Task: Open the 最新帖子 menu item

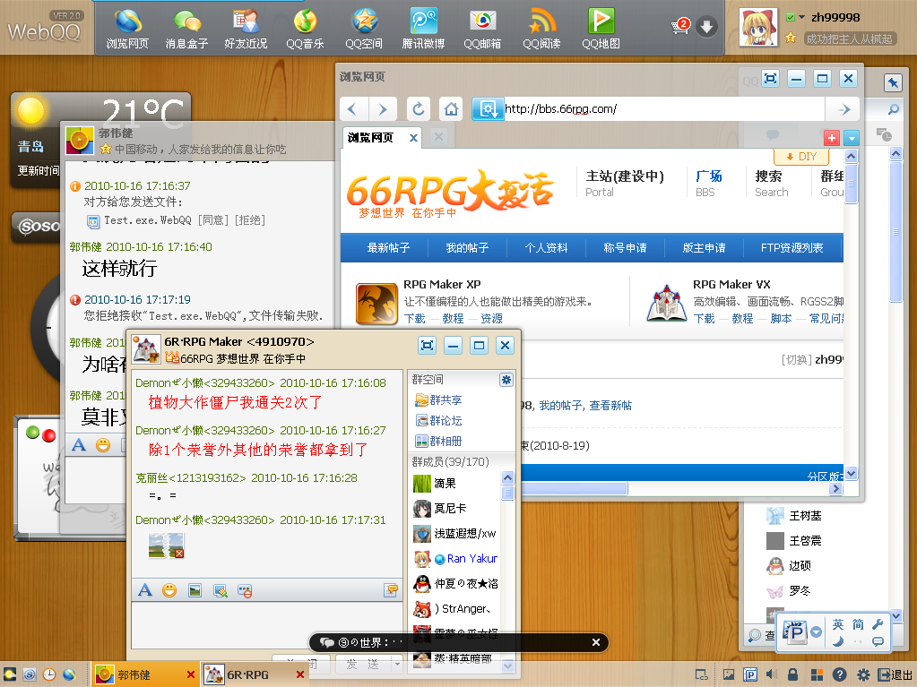Action: 388,248
